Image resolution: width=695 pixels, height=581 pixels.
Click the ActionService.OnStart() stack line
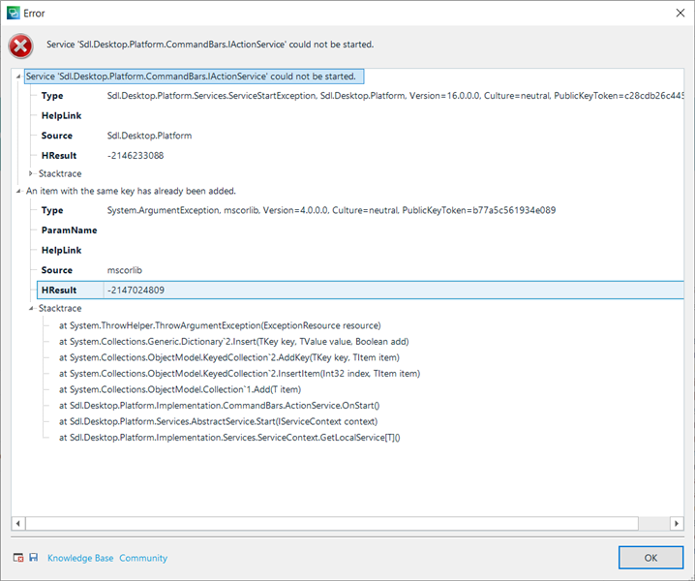[x=220, y=406]
